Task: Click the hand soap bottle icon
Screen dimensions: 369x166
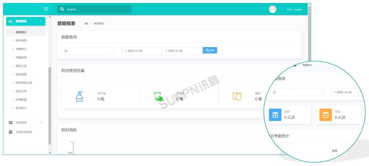Action: (79, 97)
